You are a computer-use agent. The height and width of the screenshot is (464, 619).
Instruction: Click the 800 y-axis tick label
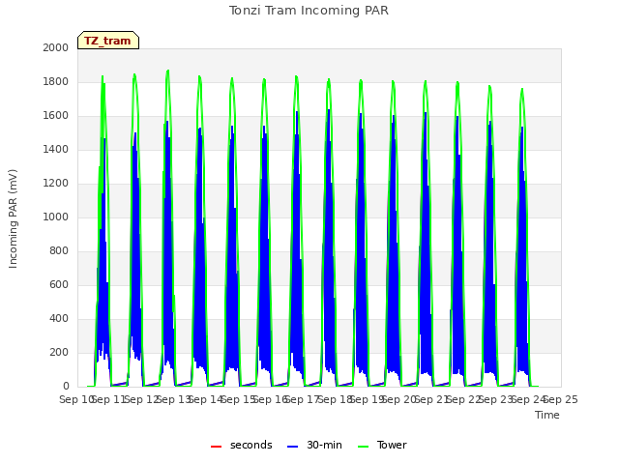click(59, 251)
